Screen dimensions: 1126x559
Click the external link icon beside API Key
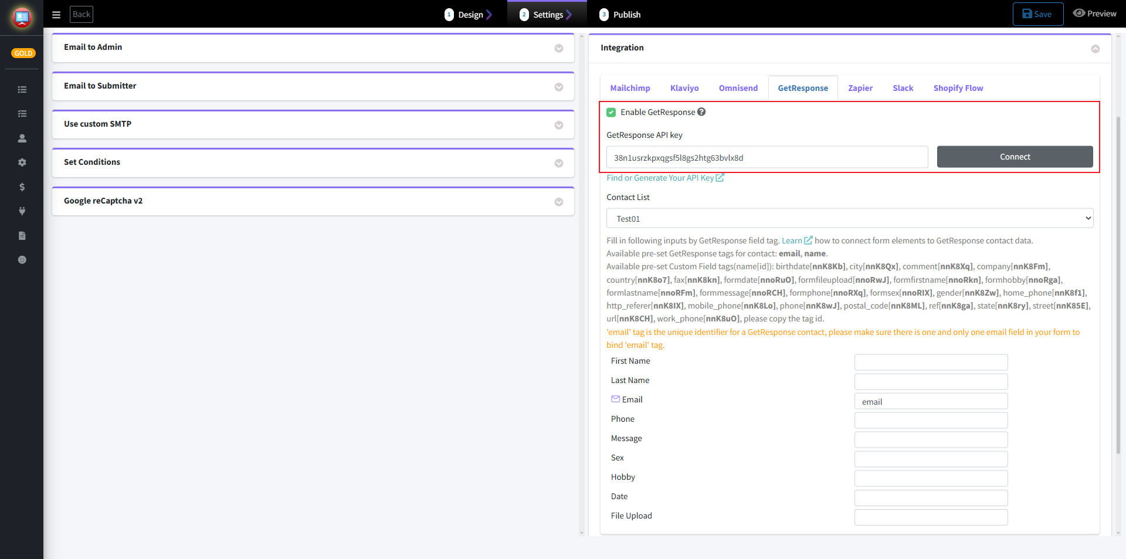pyautogui.click(x=720, y=178)
